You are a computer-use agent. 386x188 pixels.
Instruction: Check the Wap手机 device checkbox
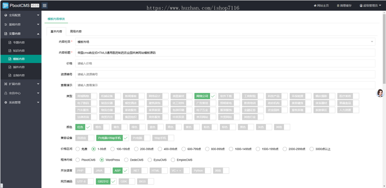click(163, 138)
